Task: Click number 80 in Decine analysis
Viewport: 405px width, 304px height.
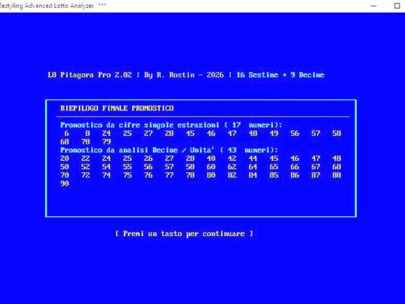Action: pyautogui.click(x=211, y=175)
